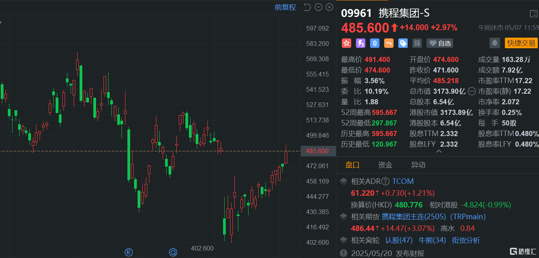This screenshot has width=539, height=258.
Task: Click the 换算价(HKD) value 480.776
Action: (x=408, y=205)
